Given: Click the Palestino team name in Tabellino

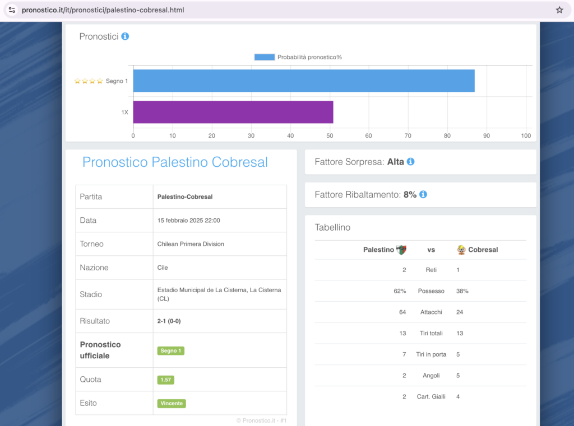Looking at the screenshot, I should pos(378,250).
